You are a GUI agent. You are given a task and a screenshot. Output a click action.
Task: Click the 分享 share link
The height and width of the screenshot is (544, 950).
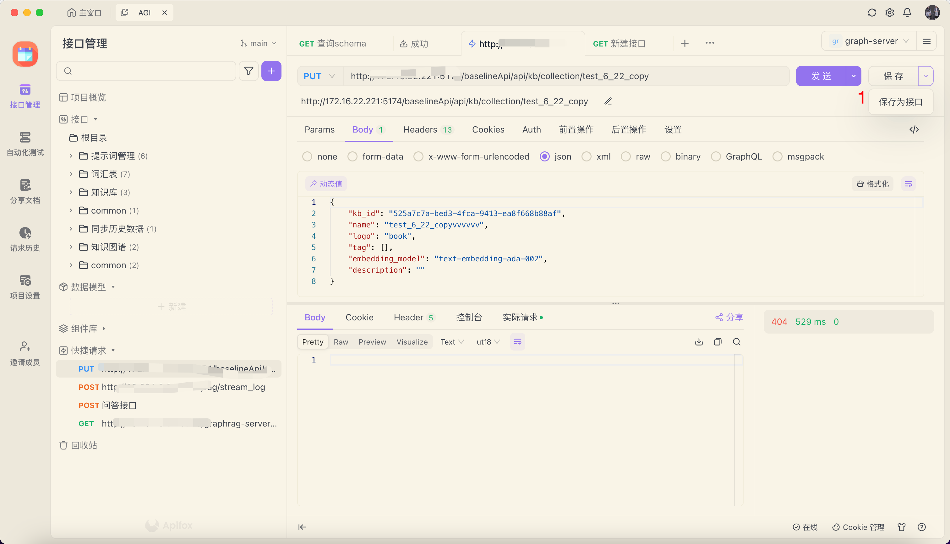coord(729,318)
